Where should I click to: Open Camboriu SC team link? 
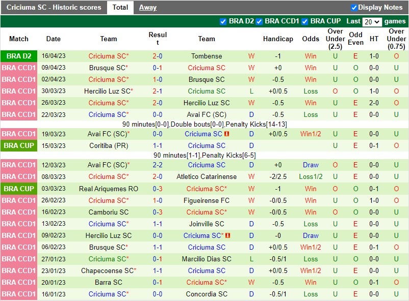click(109, 212)
